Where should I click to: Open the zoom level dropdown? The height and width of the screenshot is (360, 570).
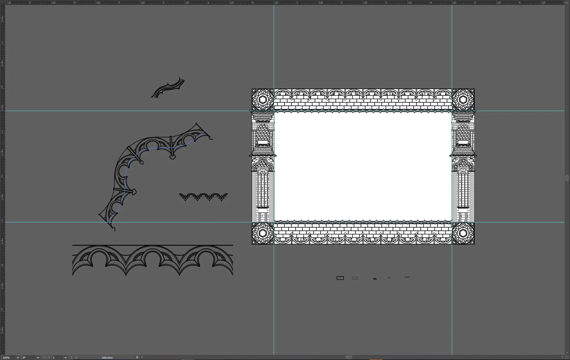(x=18, y=358)
